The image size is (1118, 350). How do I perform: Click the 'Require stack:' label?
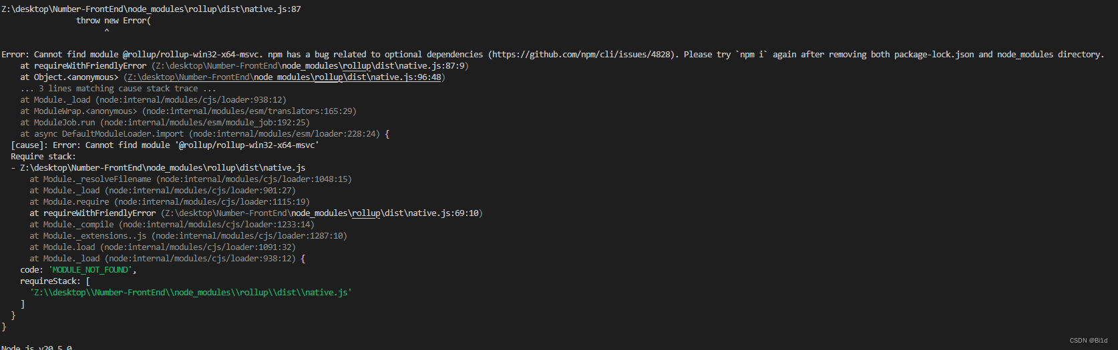pyautogui.click(x=43, y=157)
